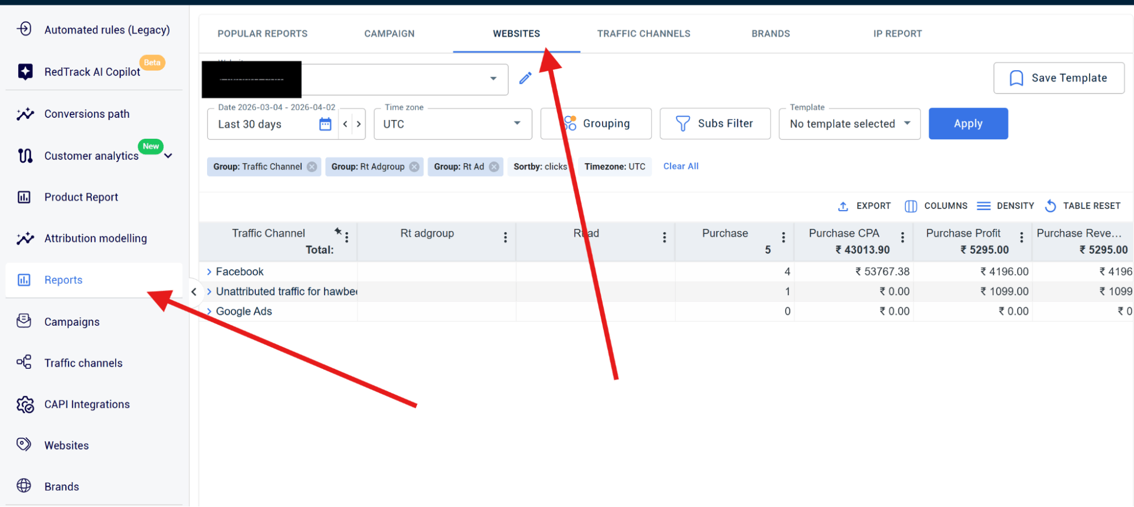Expand the Unattributed traffic row

click(x=209, y=292)
